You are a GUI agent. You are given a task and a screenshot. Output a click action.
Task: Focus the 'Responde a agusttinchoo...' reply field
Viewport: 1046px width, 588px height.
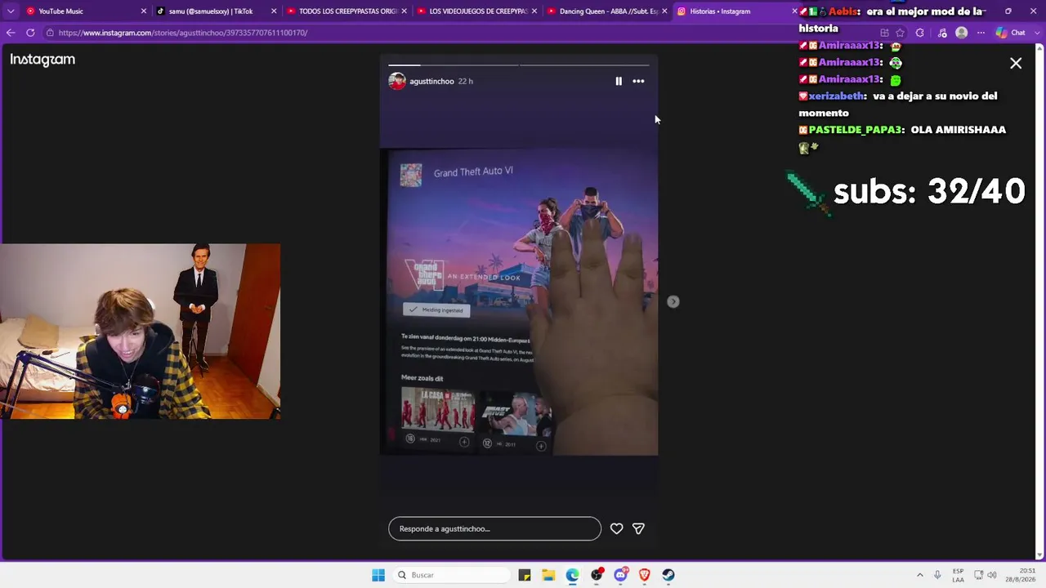click(494, 528)
